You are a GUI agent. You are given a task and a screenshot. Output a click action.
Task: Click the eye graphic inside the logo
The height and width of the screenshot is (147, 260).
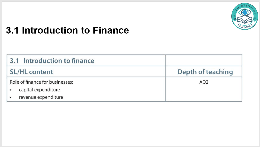[x=245, y=12]
